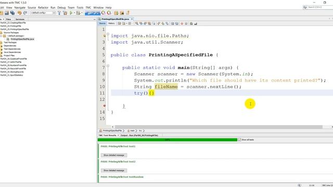This screenshot has width=333, height=187.
Task: Click the Build Project hammer icon
Action: [x=59, y=13]
